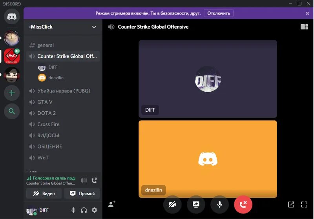
Task: Open the general text channel
Action: tap(63, 45)
